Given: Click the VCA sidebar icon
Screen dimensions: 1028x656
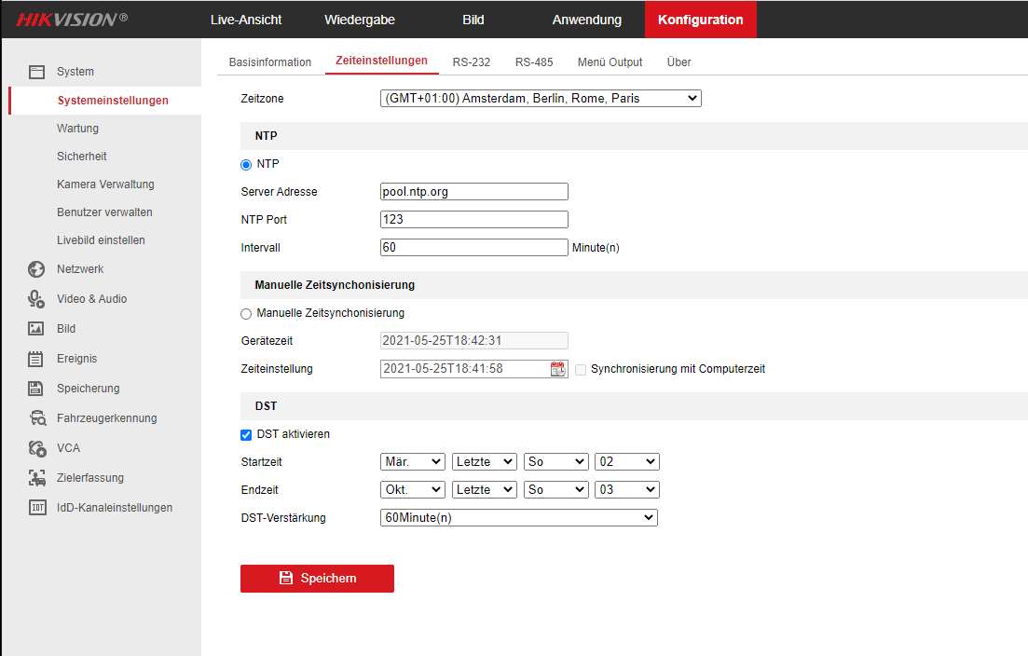Looking at the screenshot, I should tap(36, 448).
